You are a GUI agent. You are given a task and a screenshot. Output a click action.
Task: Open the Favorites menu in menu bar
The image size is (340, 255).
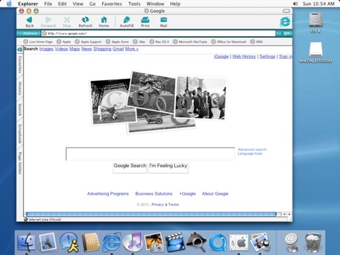click(111, 4)
